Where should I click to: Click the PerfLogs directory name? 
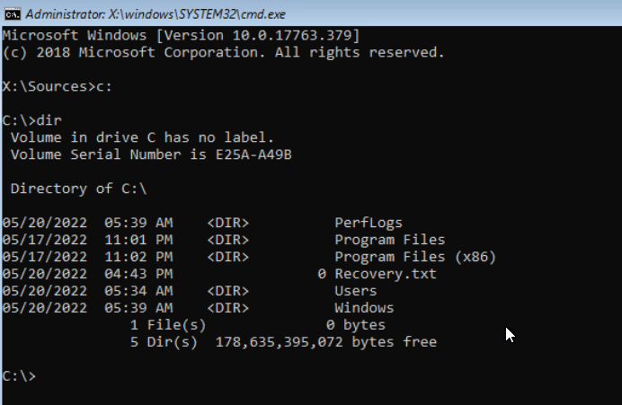369,223
